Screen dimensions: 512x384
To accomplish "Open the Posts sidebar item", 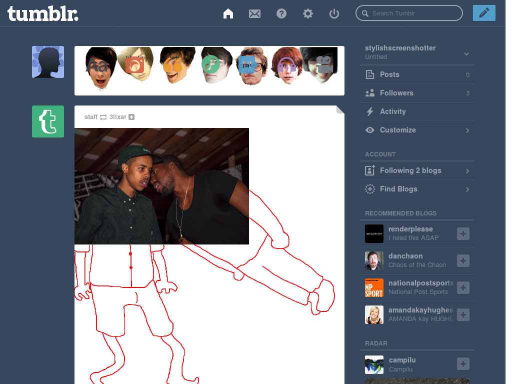I will [x=389, y=74].
